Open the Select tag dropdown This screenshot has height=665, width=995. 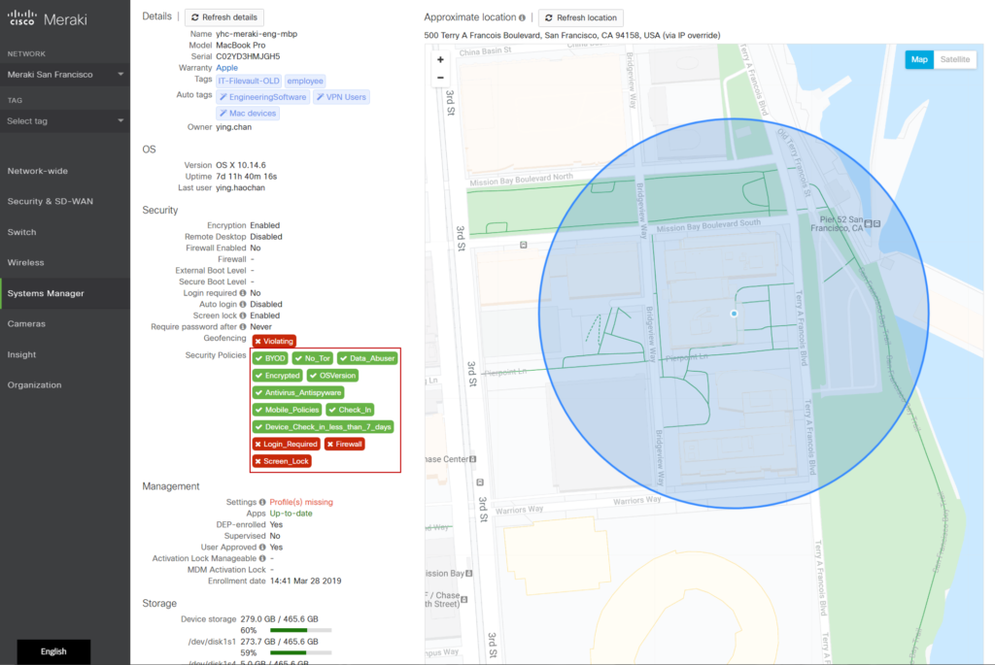coord(65,120)
